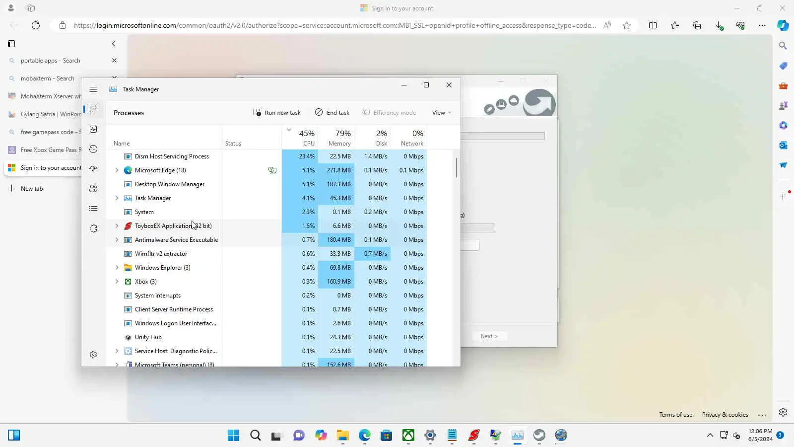Open the Performance page in Task Manager sidebar
This screenshot has height=447, width=794.
tap(93, 129)
